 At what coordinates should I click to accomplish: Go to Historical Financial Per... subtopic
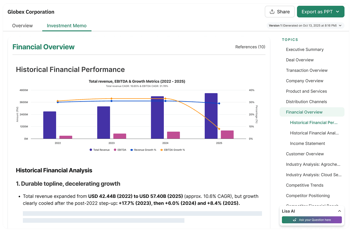[x=314, y=123]
